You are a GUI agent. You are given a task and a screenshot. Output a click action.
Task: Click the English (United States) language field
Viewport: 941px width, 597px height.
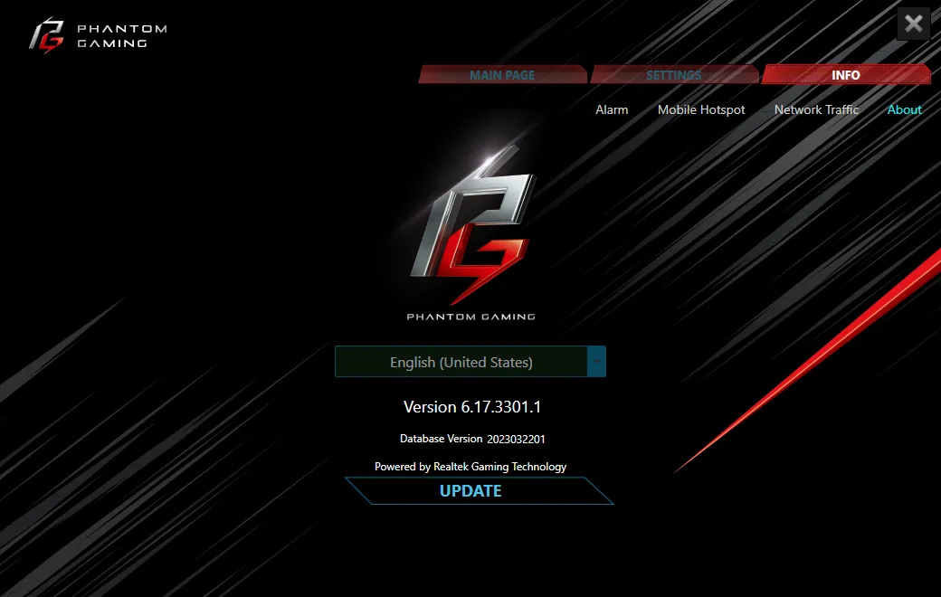tap(461, 361)
